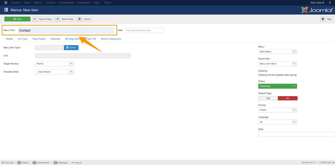Click the Save & New plus icon
The width and height of the screenshot is (335, 165).
pyautogui.click(x=58, y=19)
